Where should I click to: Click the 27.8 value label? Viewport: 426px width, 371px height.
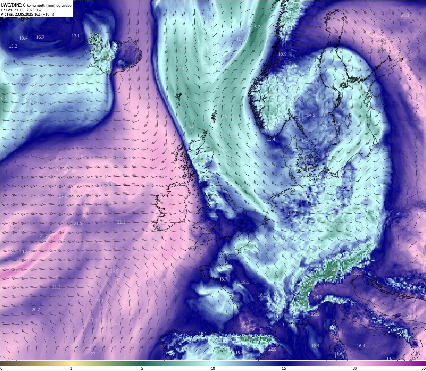tap(245, 326)
